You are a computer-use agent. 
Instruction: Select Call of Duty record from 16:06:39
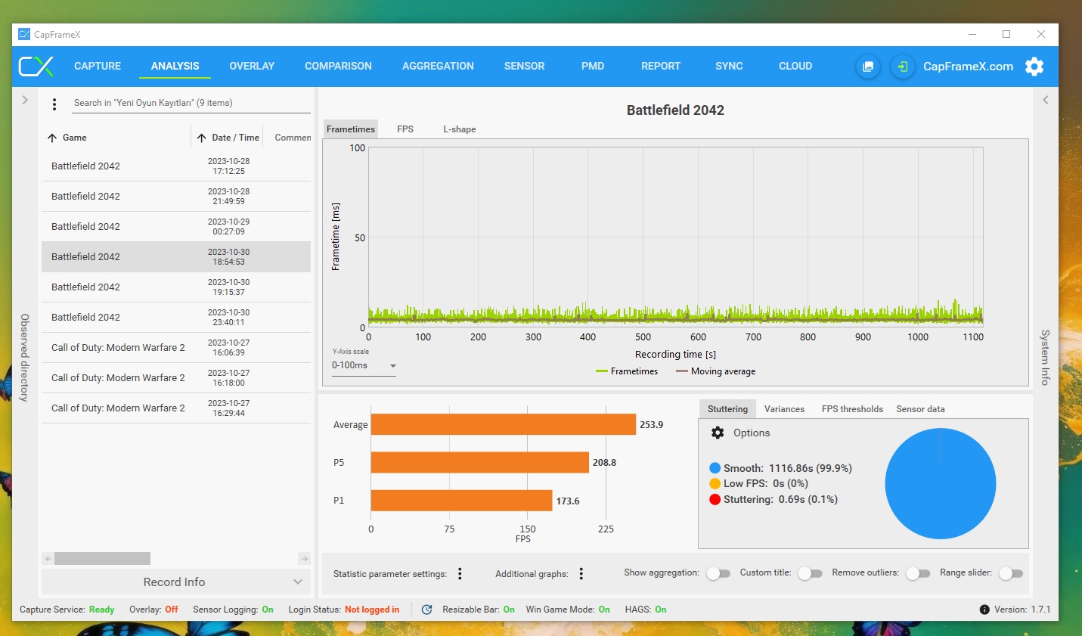(x=176, y=348)
